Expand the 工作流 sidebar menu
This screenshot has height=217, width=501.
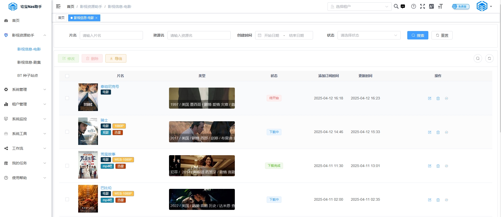[26, 148]
